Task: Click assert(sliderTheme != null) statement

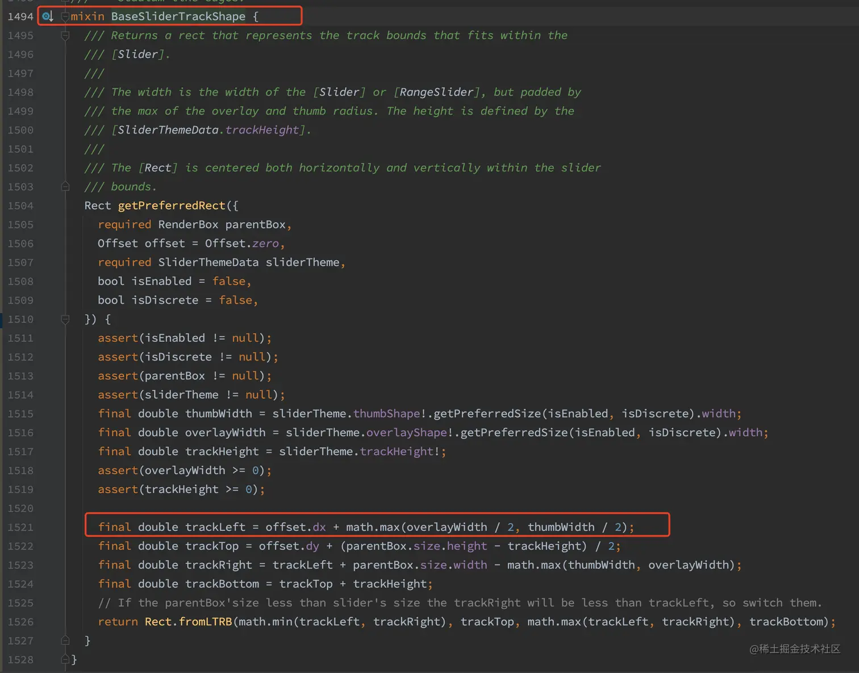Action: pos(191,395)
